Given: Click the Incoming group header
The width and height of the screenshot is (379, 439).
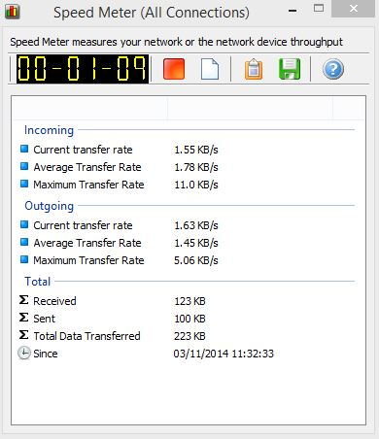Looking at the screenshot, I should [x=49, y=130].
